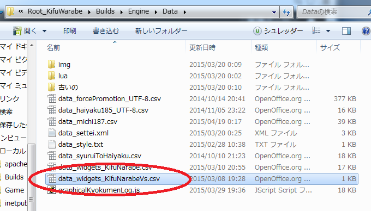371x211 pixels.
Task: Click the navigation pane scroll up arrow
Action: point(32,45)
